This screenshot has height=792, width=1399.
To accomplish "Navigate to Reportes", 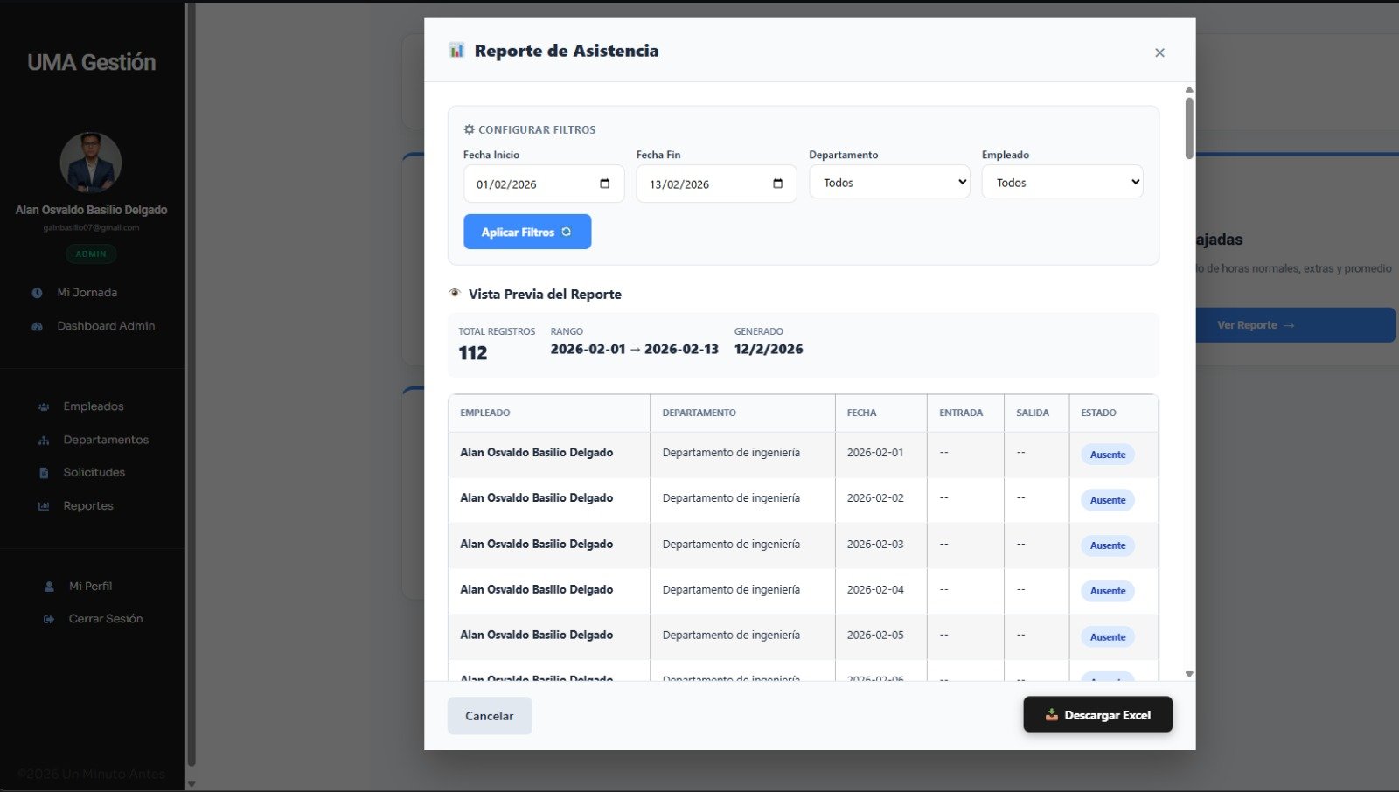I will pyautogui.click(x=88, y=506).
